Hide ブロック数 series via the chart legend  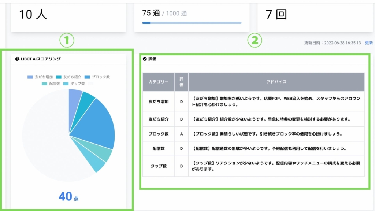[x=97, y=77]
